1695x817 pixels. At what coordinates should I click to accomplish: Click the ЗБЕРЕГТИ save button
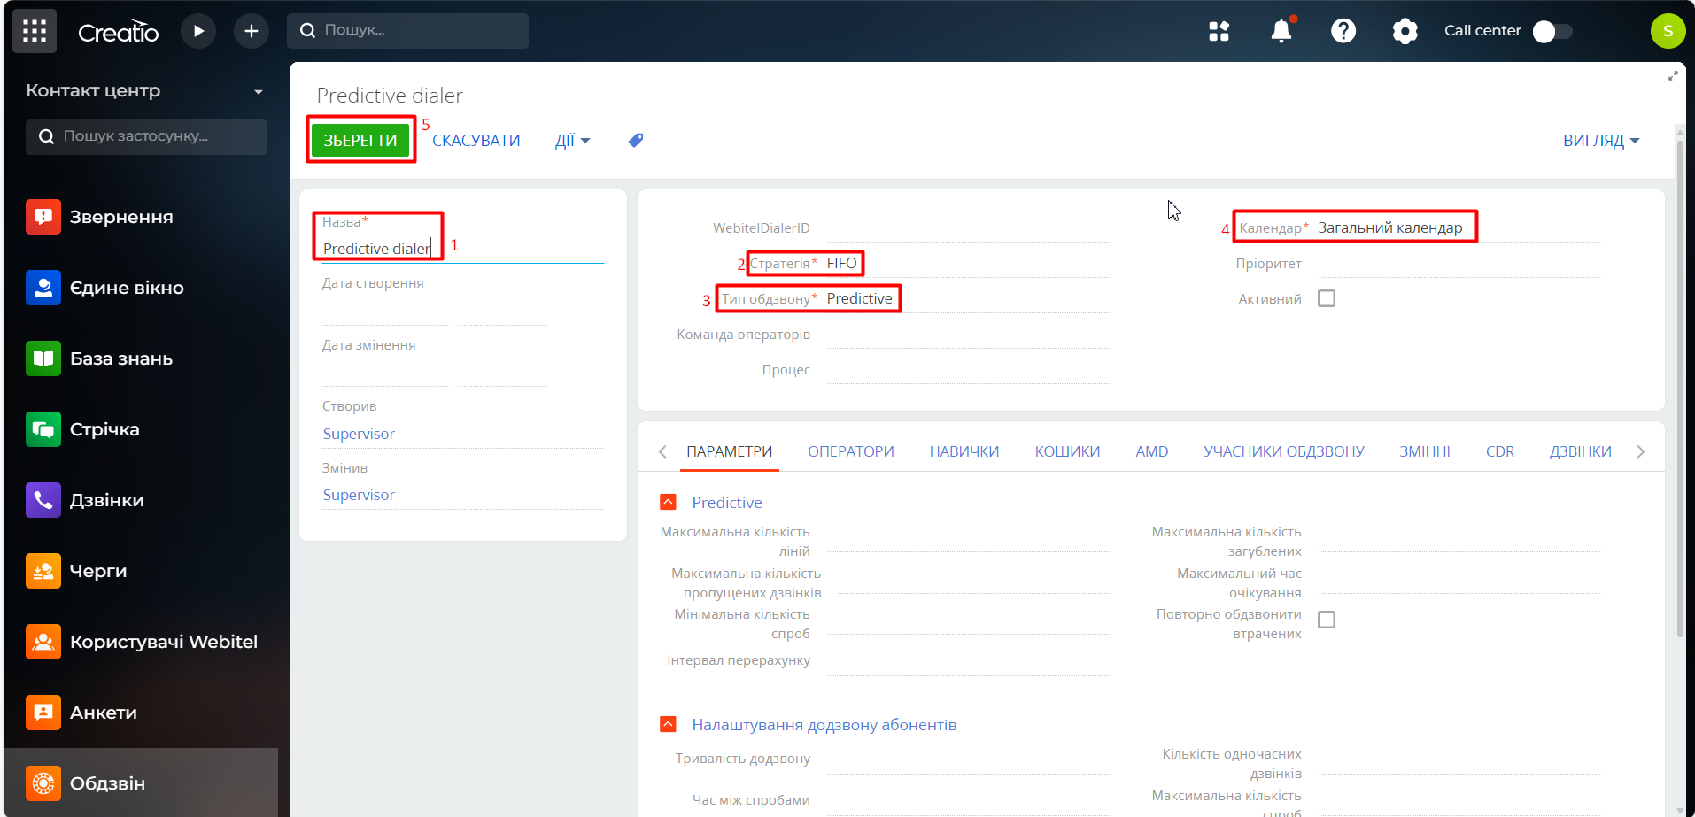(x=360, y=140)
